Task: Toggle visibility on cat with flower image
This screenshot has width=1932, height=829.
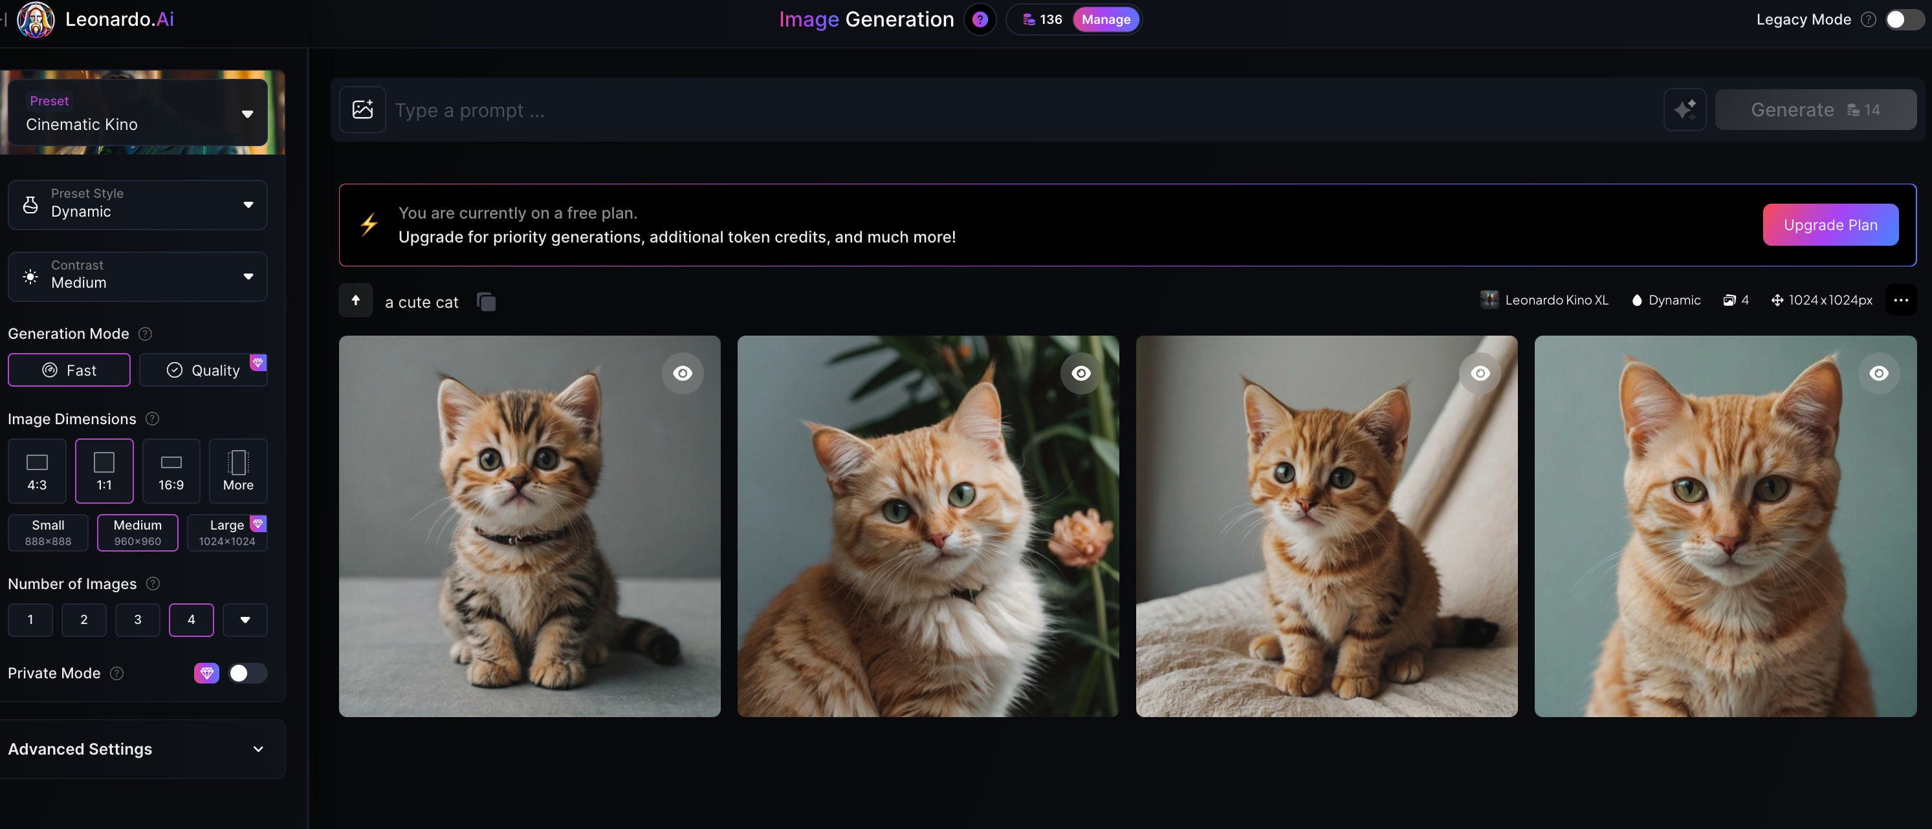Action: 1081,372
